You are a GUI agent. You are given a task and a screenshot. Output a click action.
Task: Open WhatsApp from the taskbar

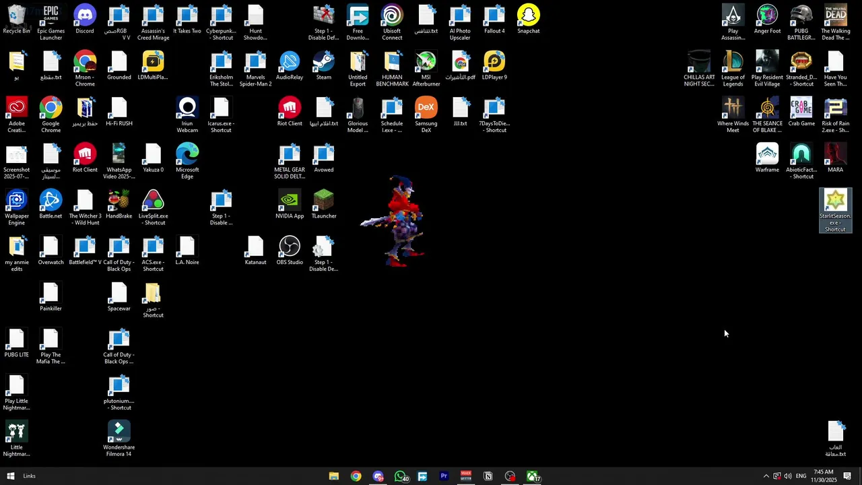click(x=400, y=476)
